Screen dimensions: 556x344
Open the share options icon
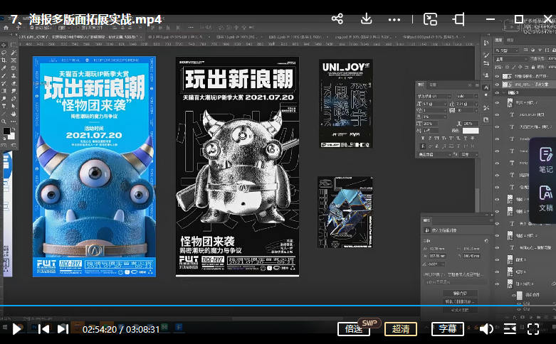point(337,19)
